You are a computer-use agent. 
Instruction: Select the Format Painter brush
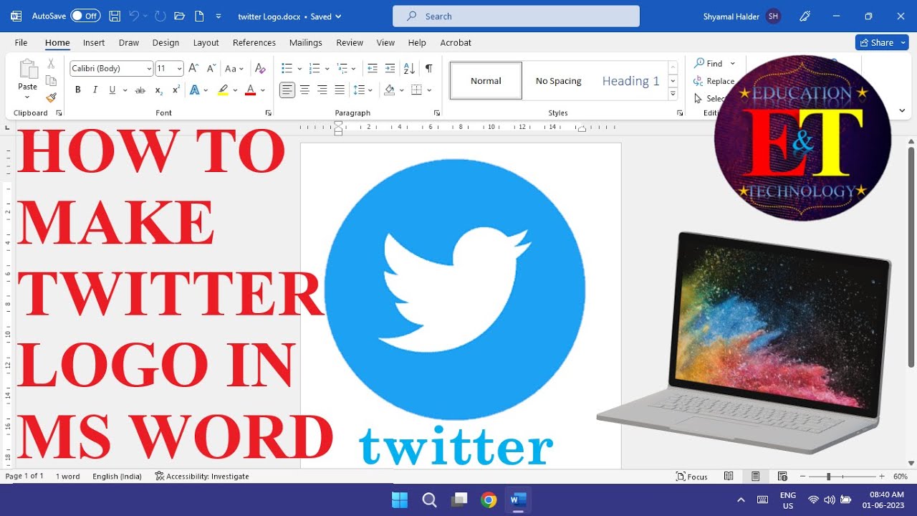pos(51,97)
